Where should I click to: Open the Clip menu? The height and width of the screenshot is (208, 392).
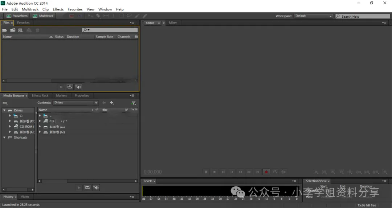[45, 9]
